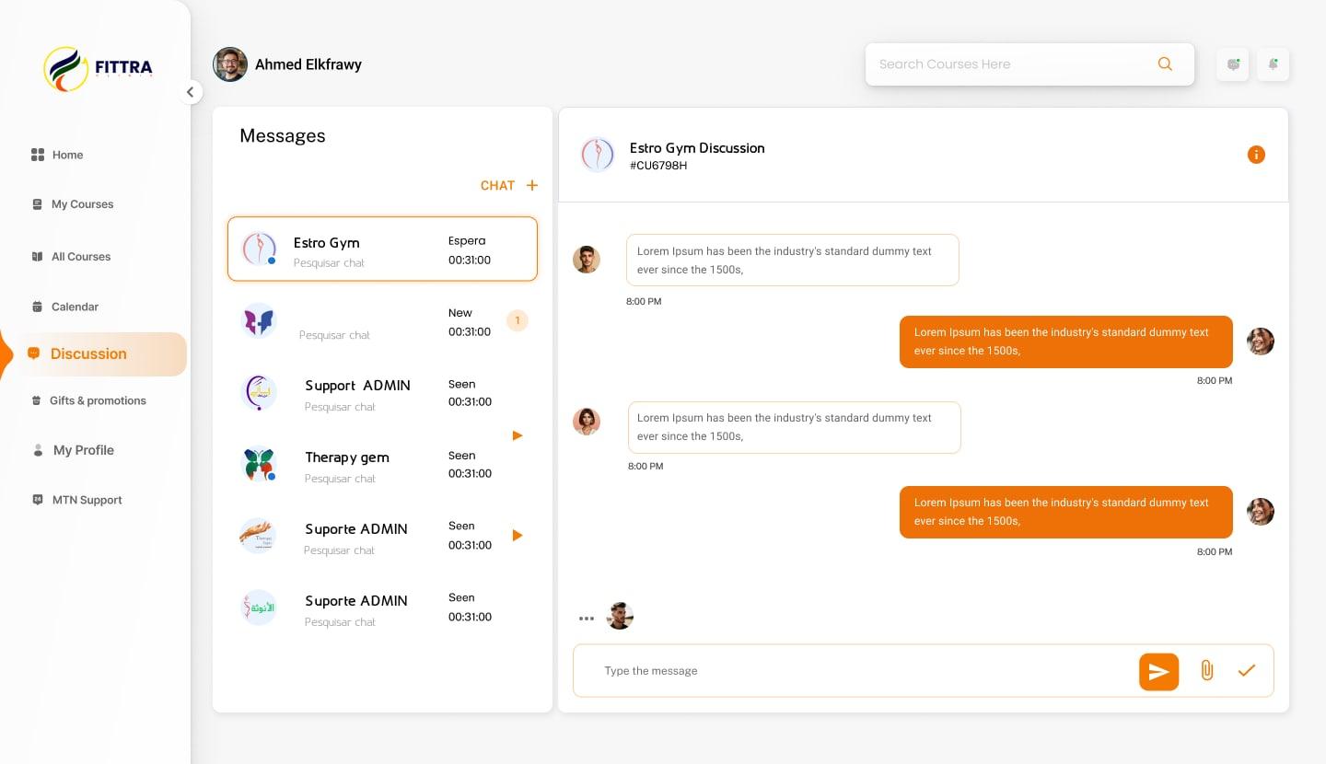
Task: Click the My Profile person icon
Action: 38,450
